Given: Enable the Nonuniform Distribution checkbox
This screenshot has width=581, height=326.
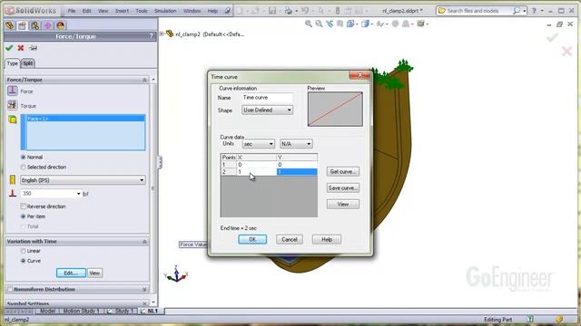Looking at the screenshot, I should tap(10, 289).
